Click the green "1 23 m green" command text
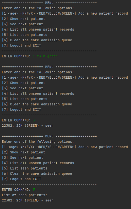Image resolution: width=131 pixels, height=209 pixels. [45, 56]
